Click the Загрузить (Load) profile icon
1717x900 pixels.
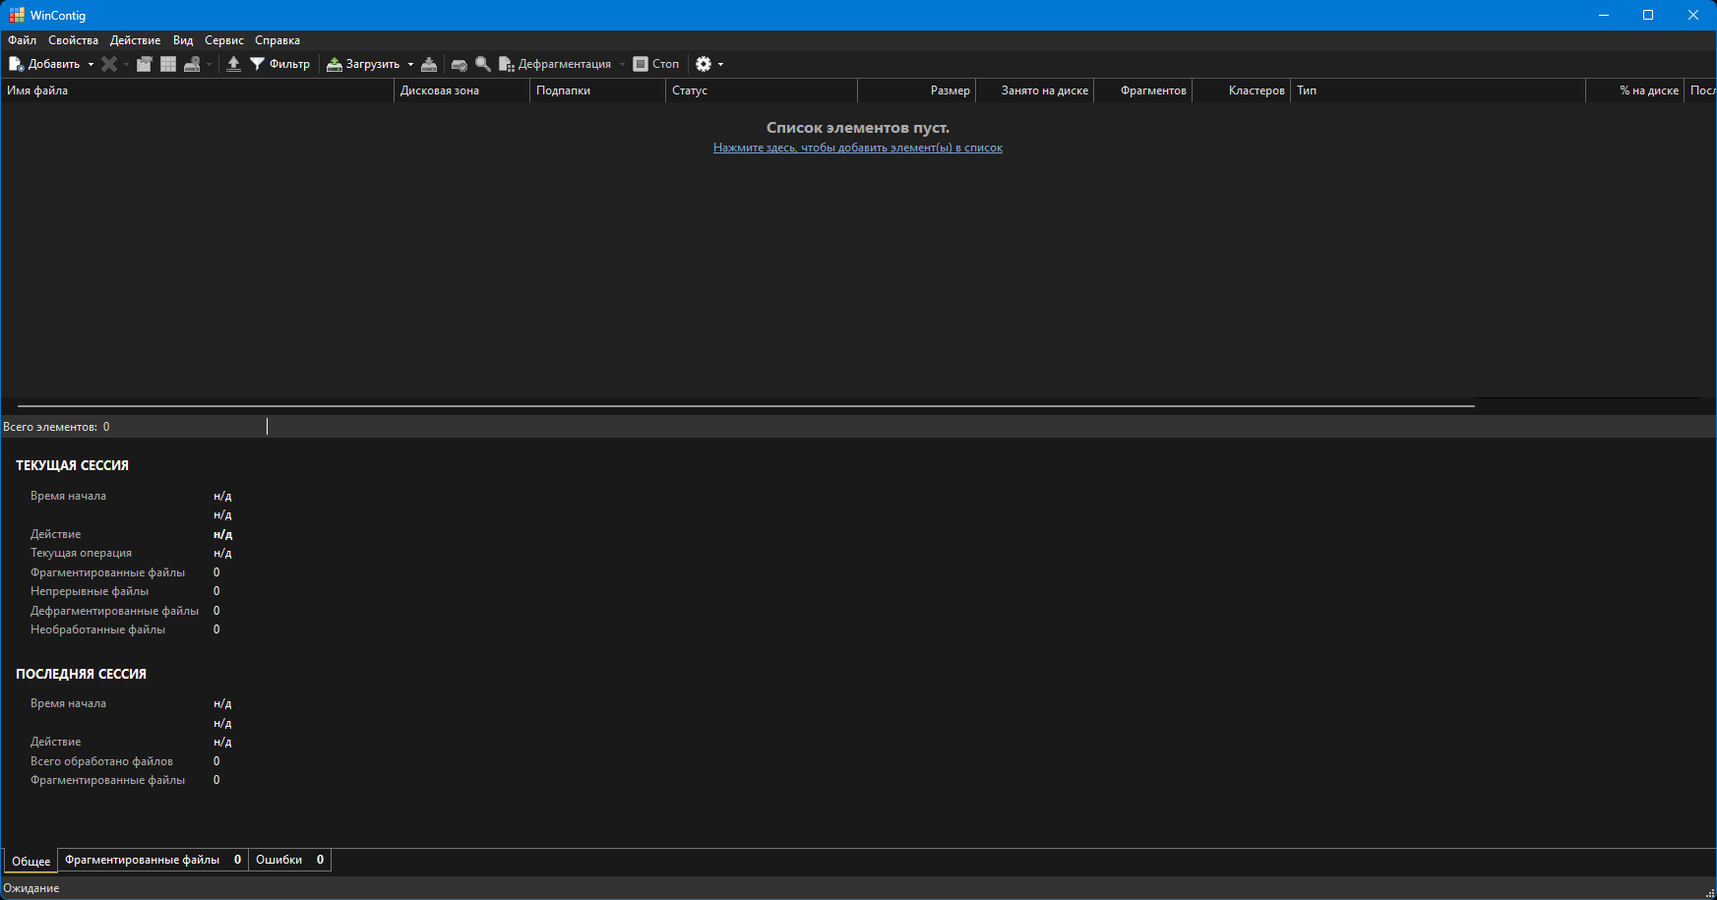[x=335, y=64]
